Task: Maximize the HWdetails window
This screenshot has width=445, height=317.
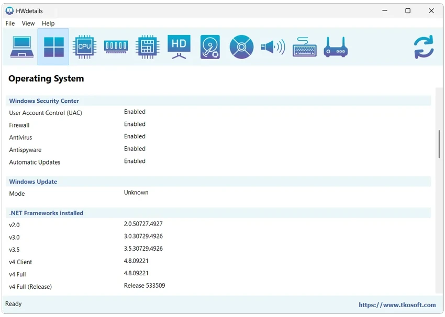Action: click(x=408, y=11)
